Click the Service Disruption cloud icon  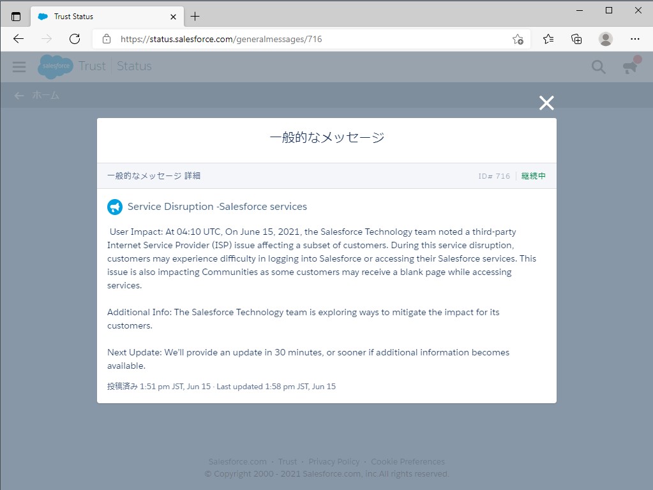point(114,207)
